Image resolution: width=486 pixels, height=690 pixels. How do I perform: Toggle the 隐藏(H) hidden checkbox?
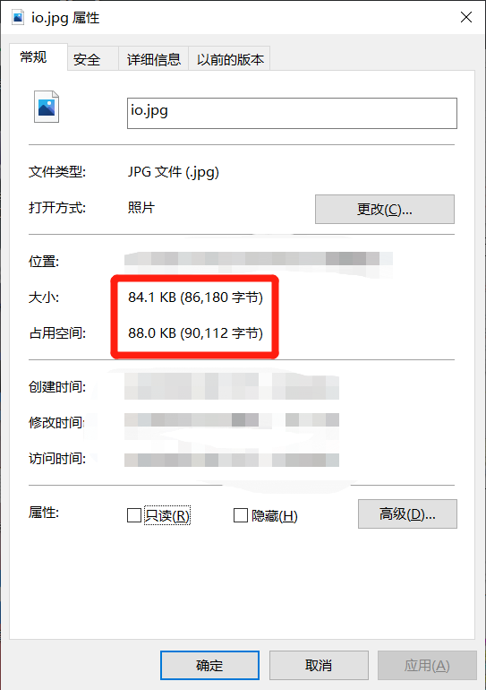tap(241, 515)
